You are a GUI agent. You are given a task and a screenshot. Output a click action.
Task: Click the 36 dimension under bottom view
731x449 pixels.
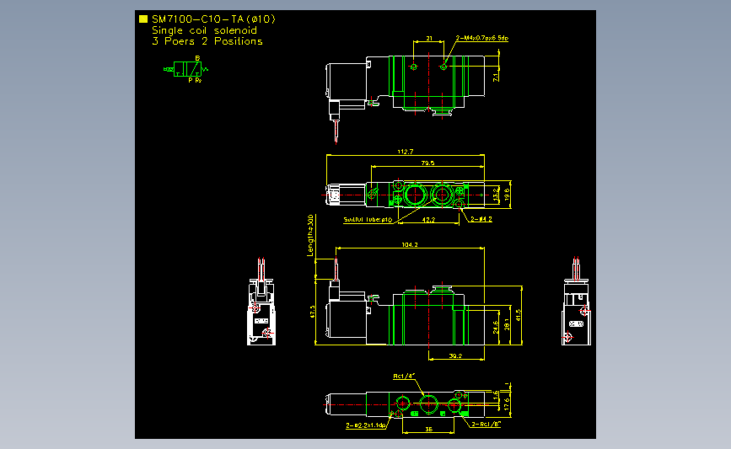(x=428, y=429)
